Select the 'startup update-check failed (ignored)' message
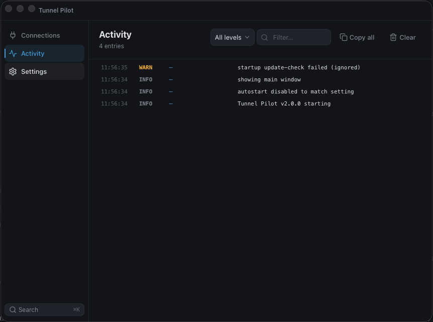This screenshot has width=433, height=322. [x=299, y=67]
